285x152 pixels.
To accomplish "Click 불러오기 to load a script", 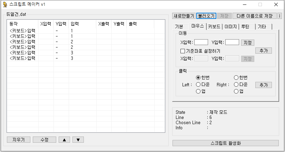I will [206, 16].
